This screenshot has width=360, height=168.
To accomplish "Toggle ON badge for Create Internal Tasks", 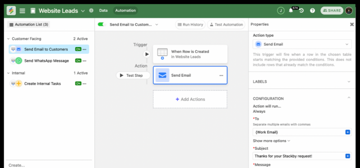I will point(78,83).
